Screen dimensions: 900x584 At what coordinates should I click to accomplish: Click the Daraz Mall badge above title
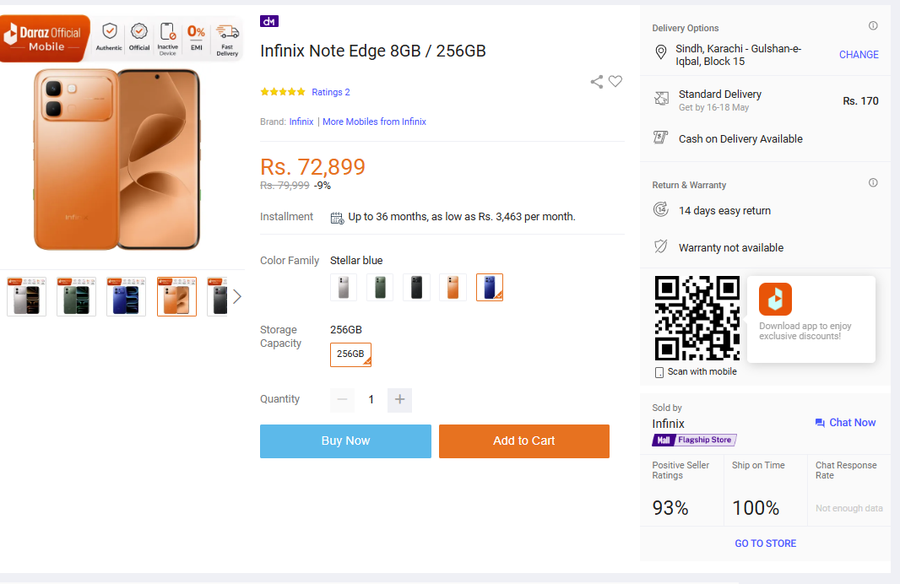[269, 21]
